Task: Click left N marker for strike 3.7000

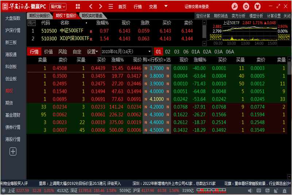Action: [146, 68]
